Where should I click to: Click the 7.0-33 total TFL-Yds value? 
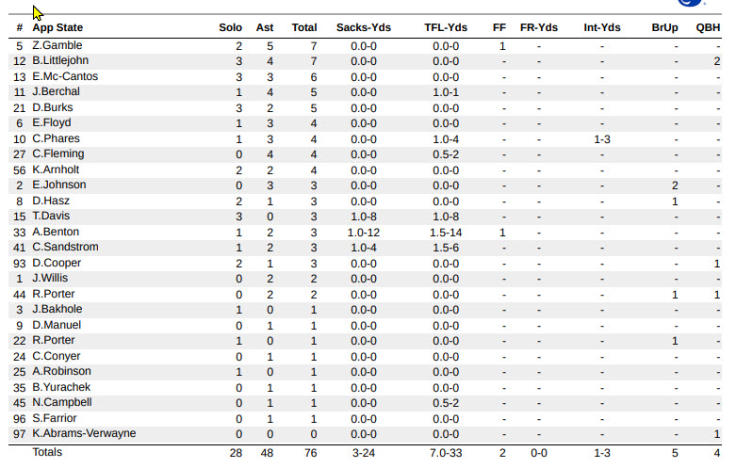coord(446,453)
